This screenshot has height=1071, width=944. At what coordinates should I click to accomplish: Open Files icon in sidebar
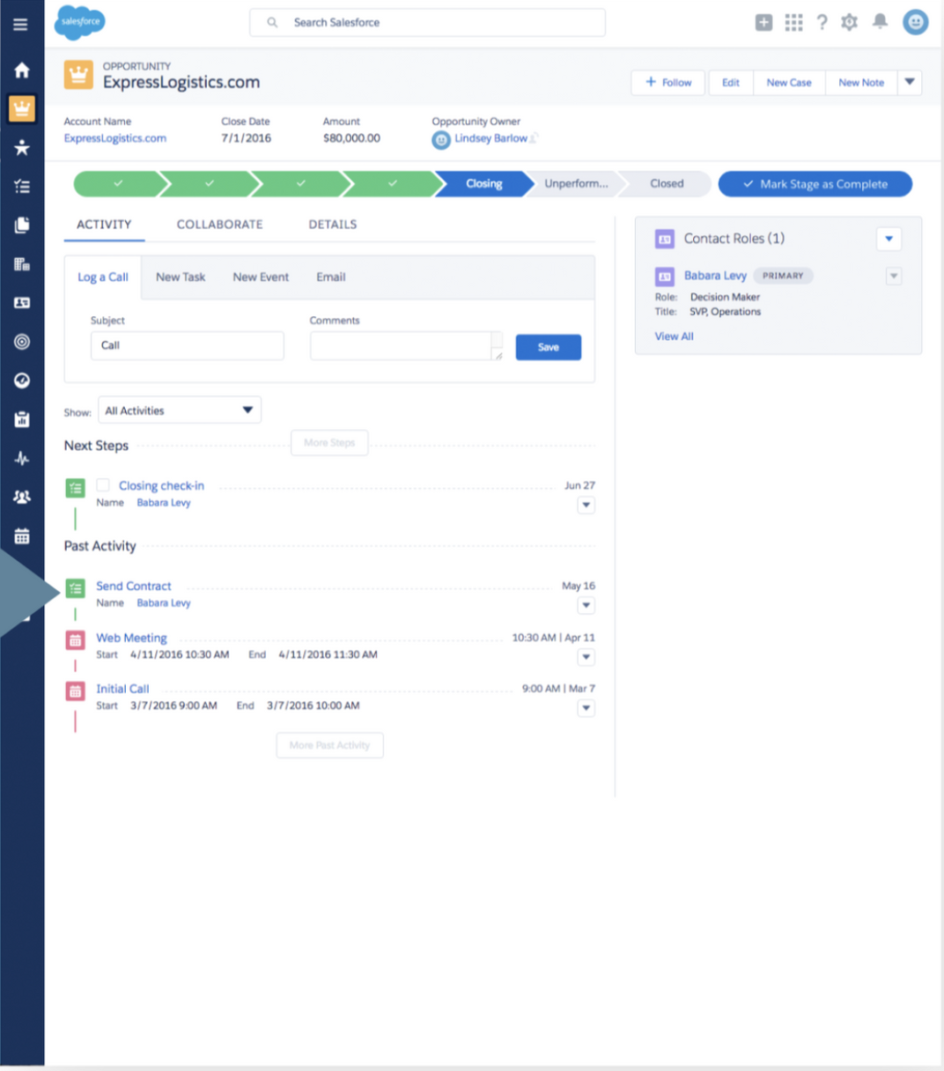point(22,225)
